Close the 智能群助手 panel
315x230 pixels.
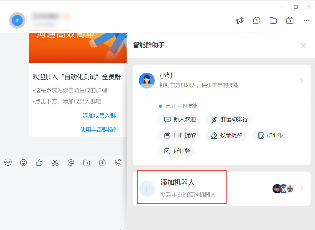303,46
